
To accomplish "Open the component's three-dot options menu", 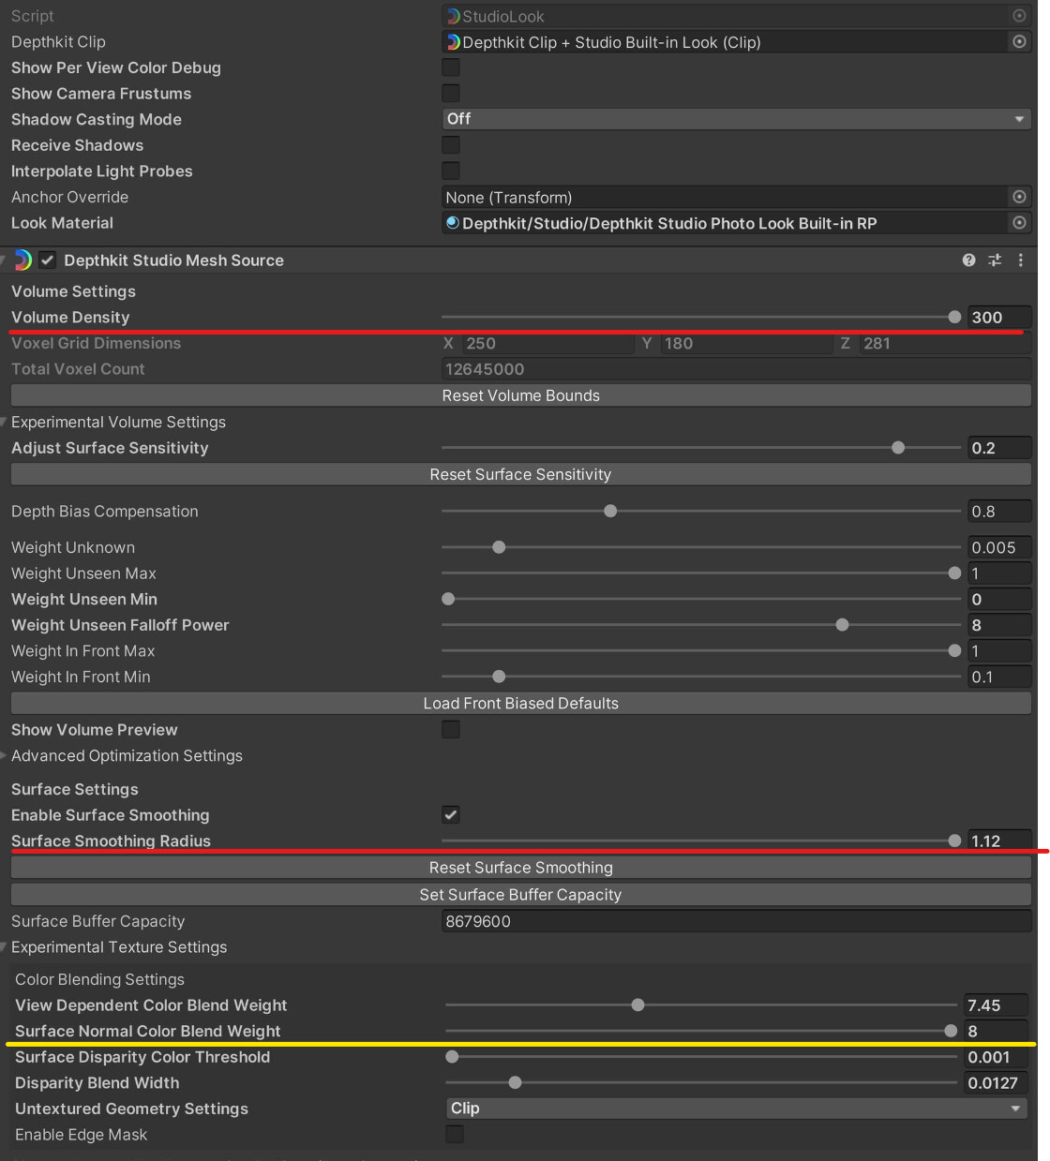I will [x=1021, y=260].
